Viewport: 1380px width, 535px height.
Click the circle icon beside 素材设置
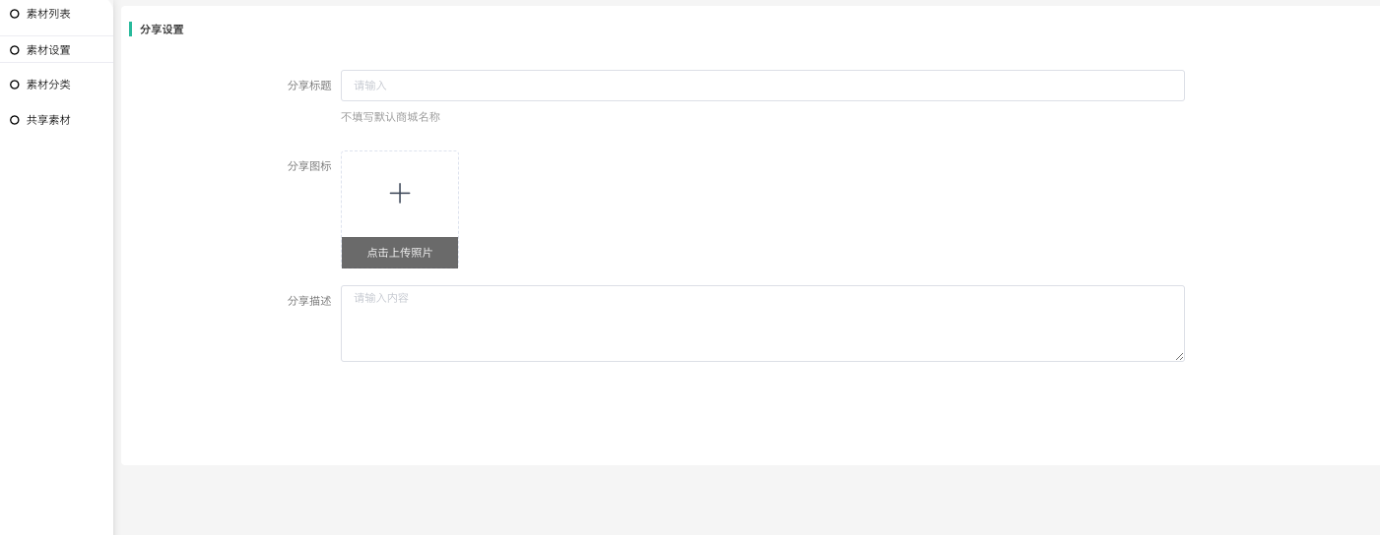[15, 50]
